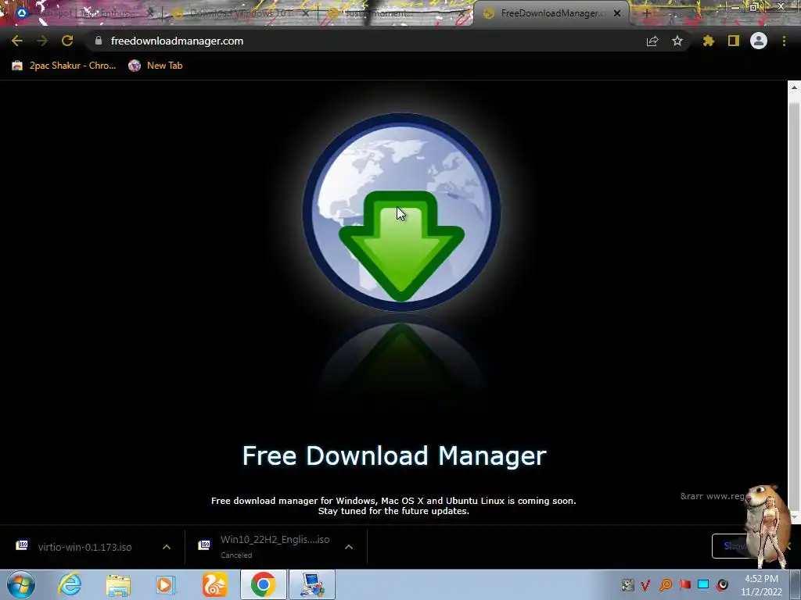801x600 pixels.
Task: Click the orange magnifier tray icon
Action: (x=666, y=584)
